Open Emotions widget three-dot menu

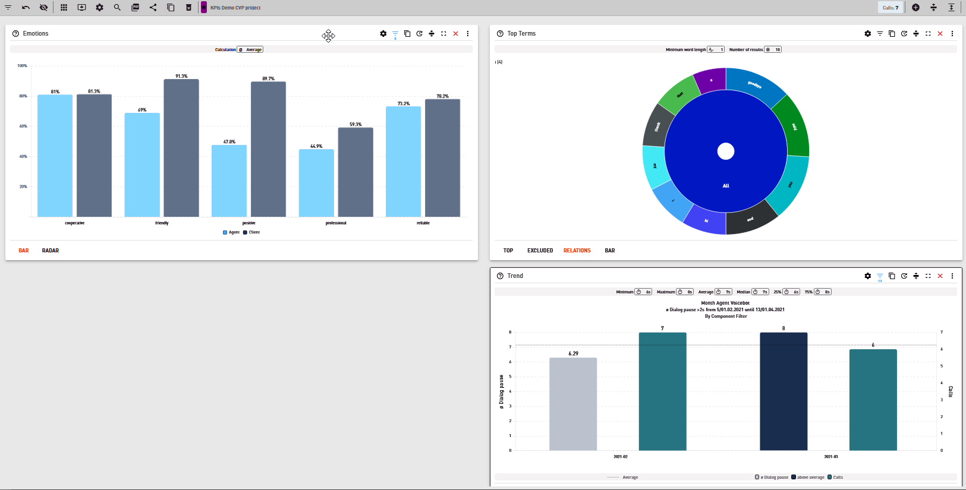coord(468,34)
